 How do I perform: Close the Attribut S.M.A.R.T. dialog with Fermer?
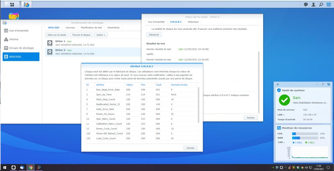[x=190, y=148]
